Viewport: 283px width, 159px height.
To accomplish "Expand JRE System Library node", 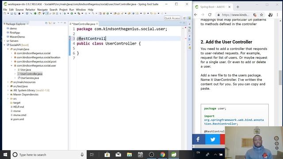I will pos(8,91).
